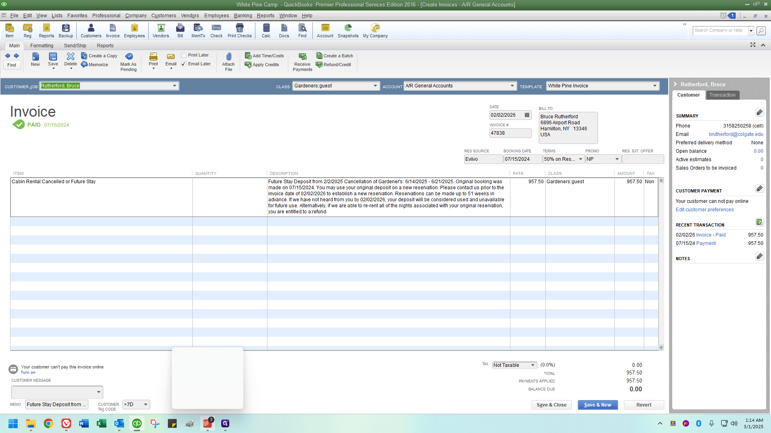Click the Save & Close button
The height and width of the screenshot is (433, 771).
click(551, 405)
